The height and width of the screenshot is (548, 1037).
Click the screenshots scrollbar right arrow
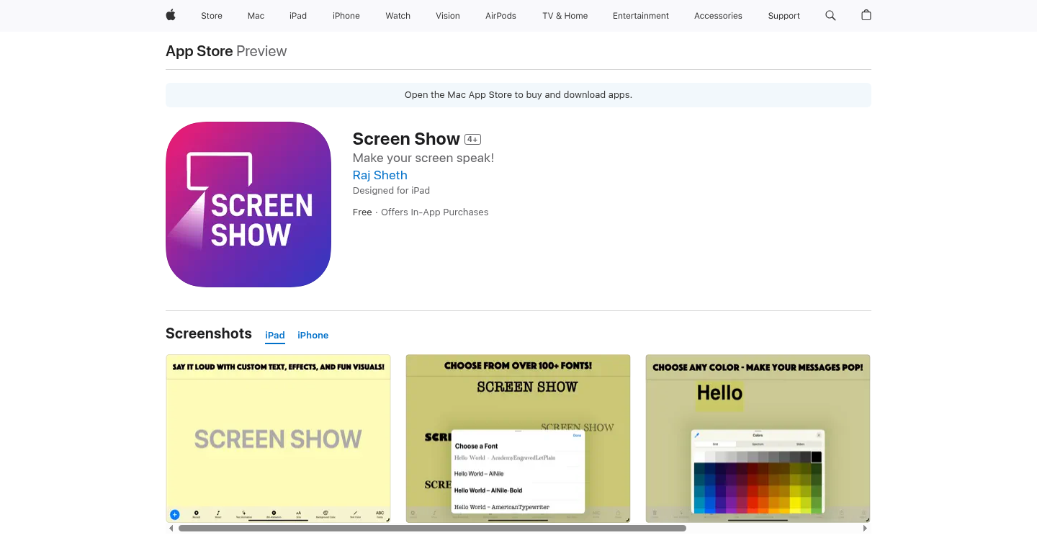[x=866, y=528]
